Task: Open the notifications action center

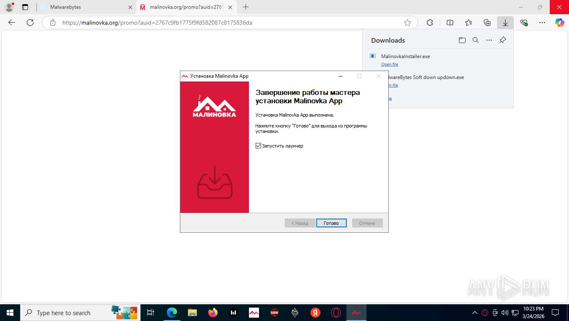Action: 555,313
